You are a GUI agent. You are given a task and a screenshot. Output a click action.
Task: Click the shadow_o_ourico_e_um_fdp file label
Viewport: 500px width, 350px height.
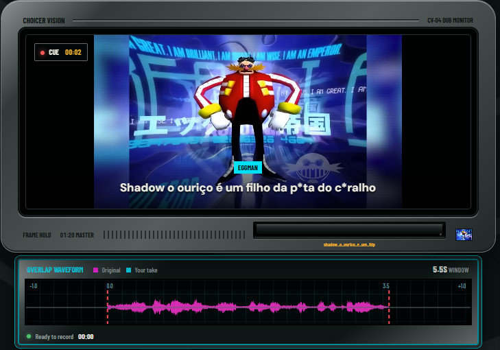[349, 245]
